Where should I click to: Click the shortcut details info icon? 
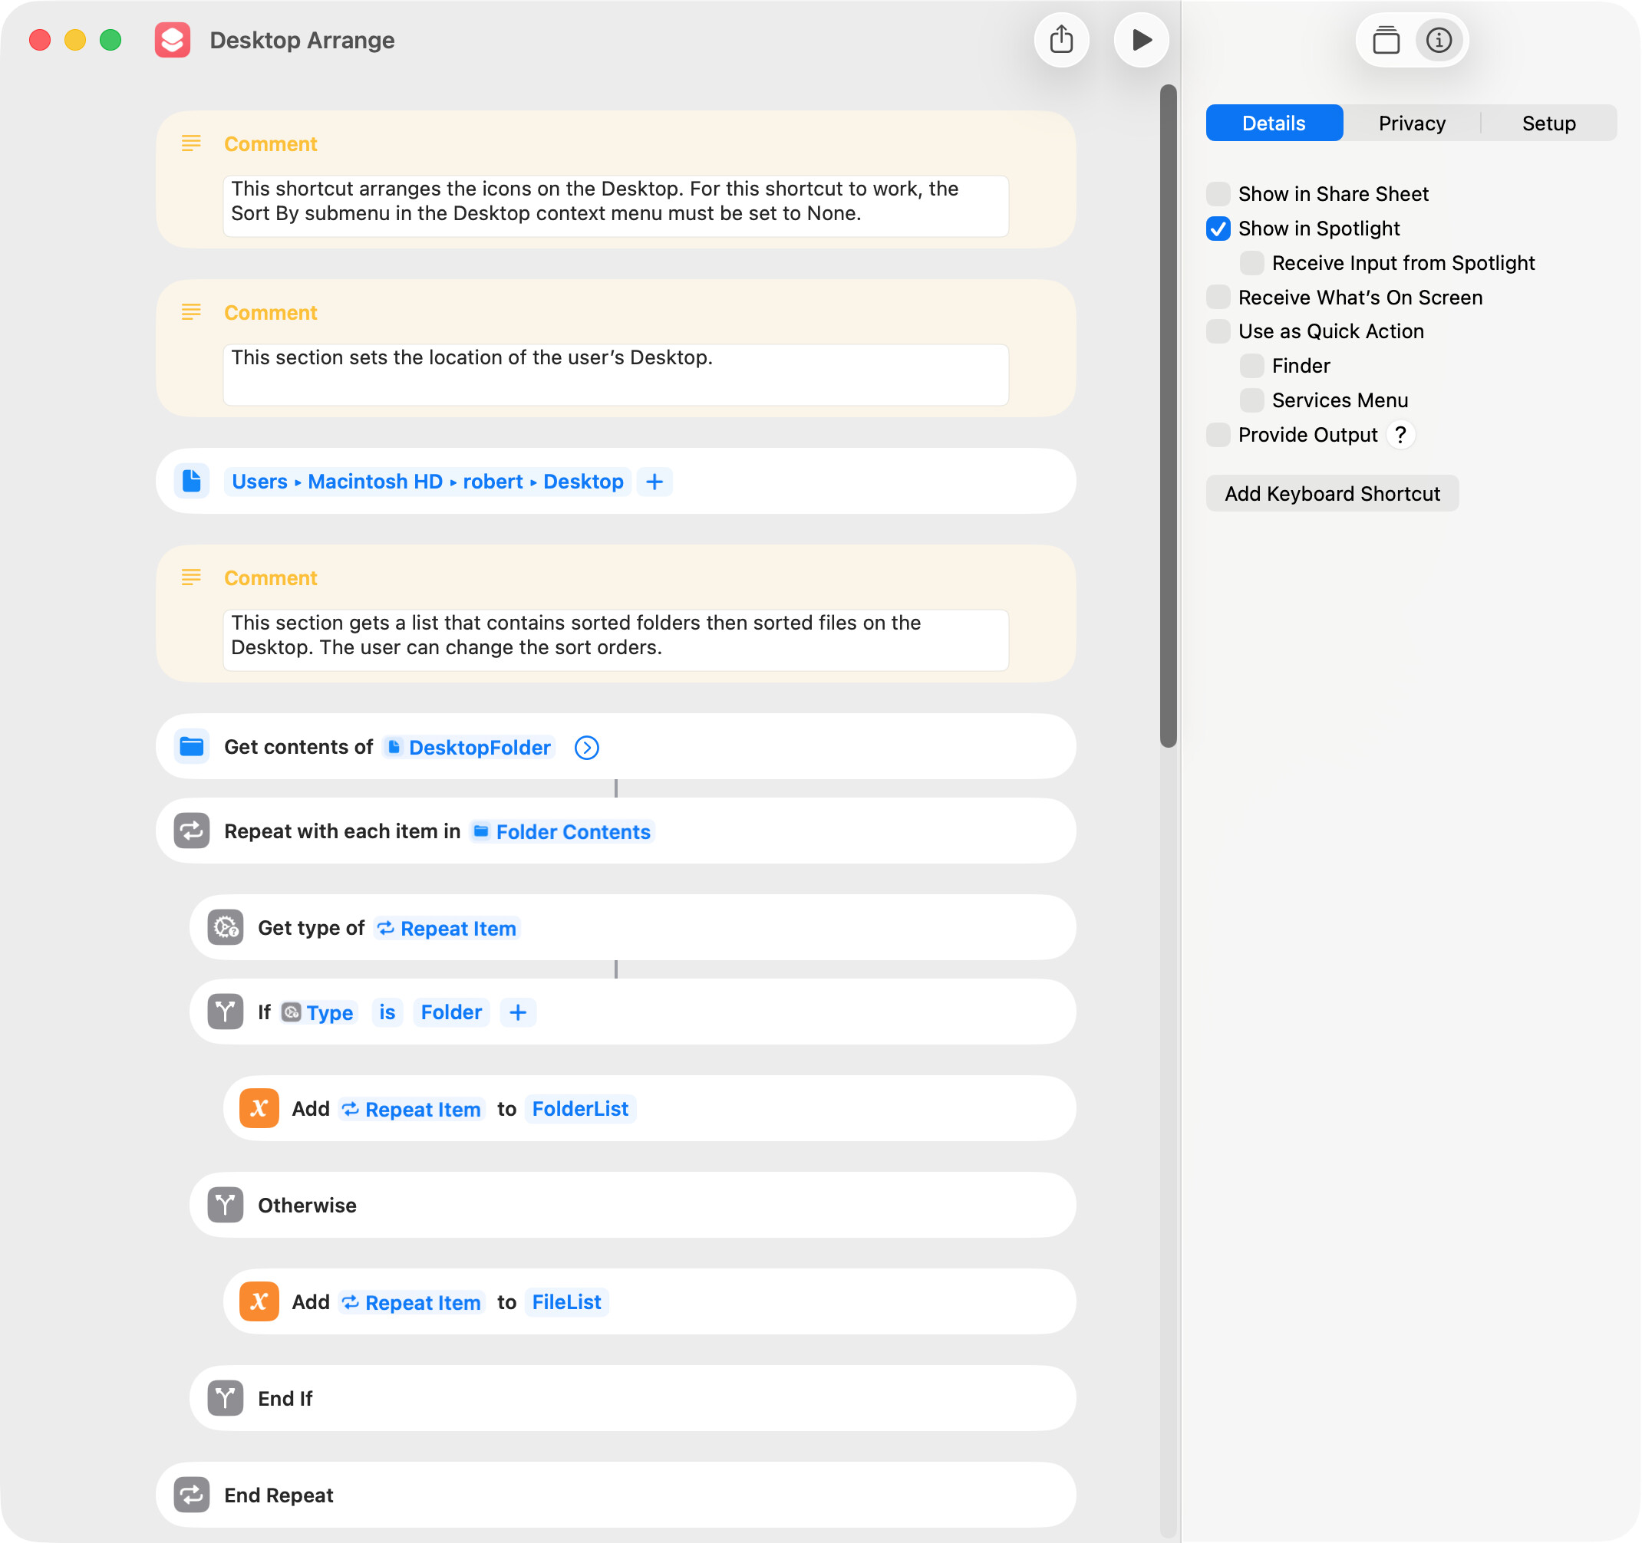(1438, 40)
